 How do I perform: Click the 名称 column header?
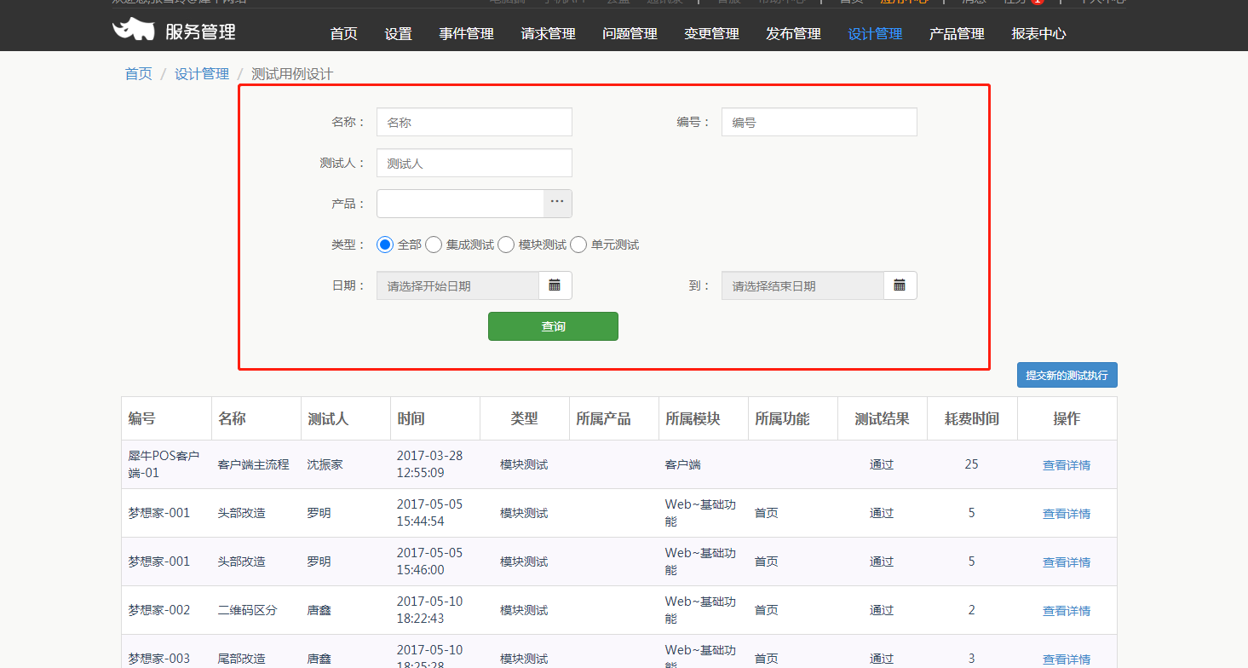(x=256, y=418)
